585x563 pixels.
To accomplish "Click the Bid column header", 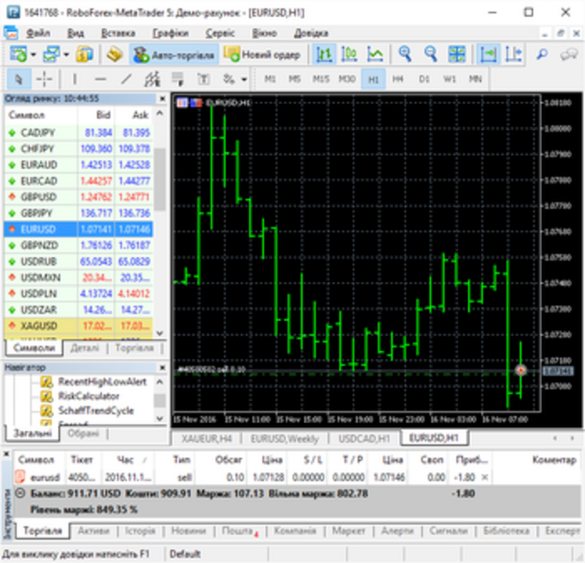I will coord(103,115).
